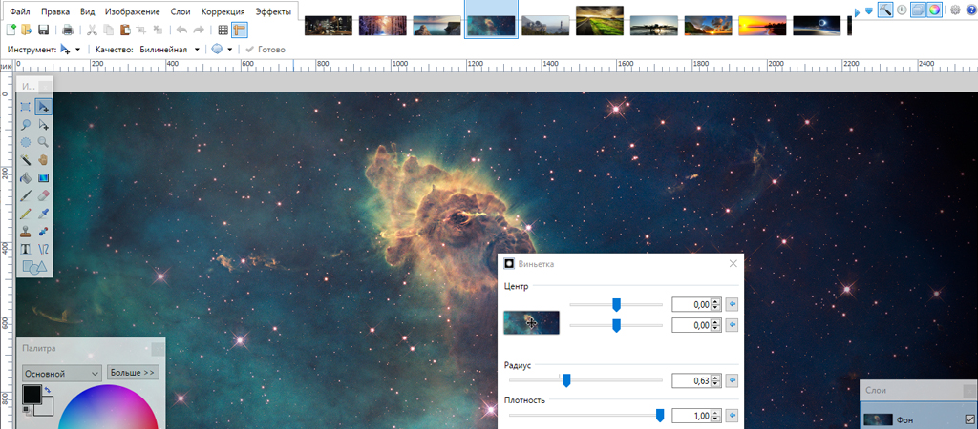Save the image with floppy icon
Viewport: 978px width, 429px height.
(x=44, y=30)
